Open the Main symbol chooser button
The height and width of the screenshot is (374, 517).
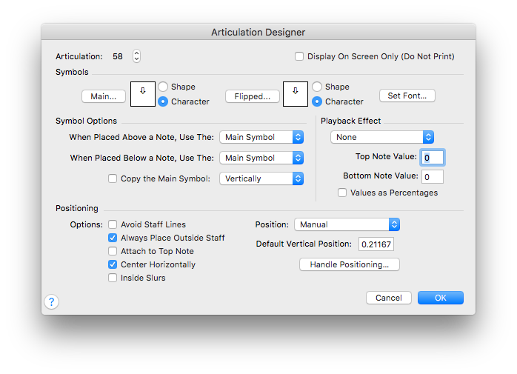point(104,96)
